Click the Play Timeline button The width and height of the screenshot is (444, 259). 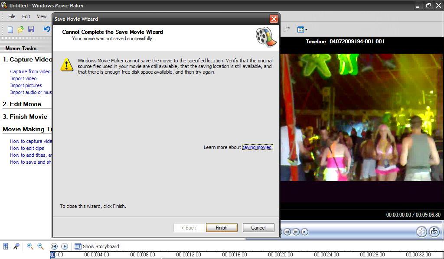tap(65, 246)
